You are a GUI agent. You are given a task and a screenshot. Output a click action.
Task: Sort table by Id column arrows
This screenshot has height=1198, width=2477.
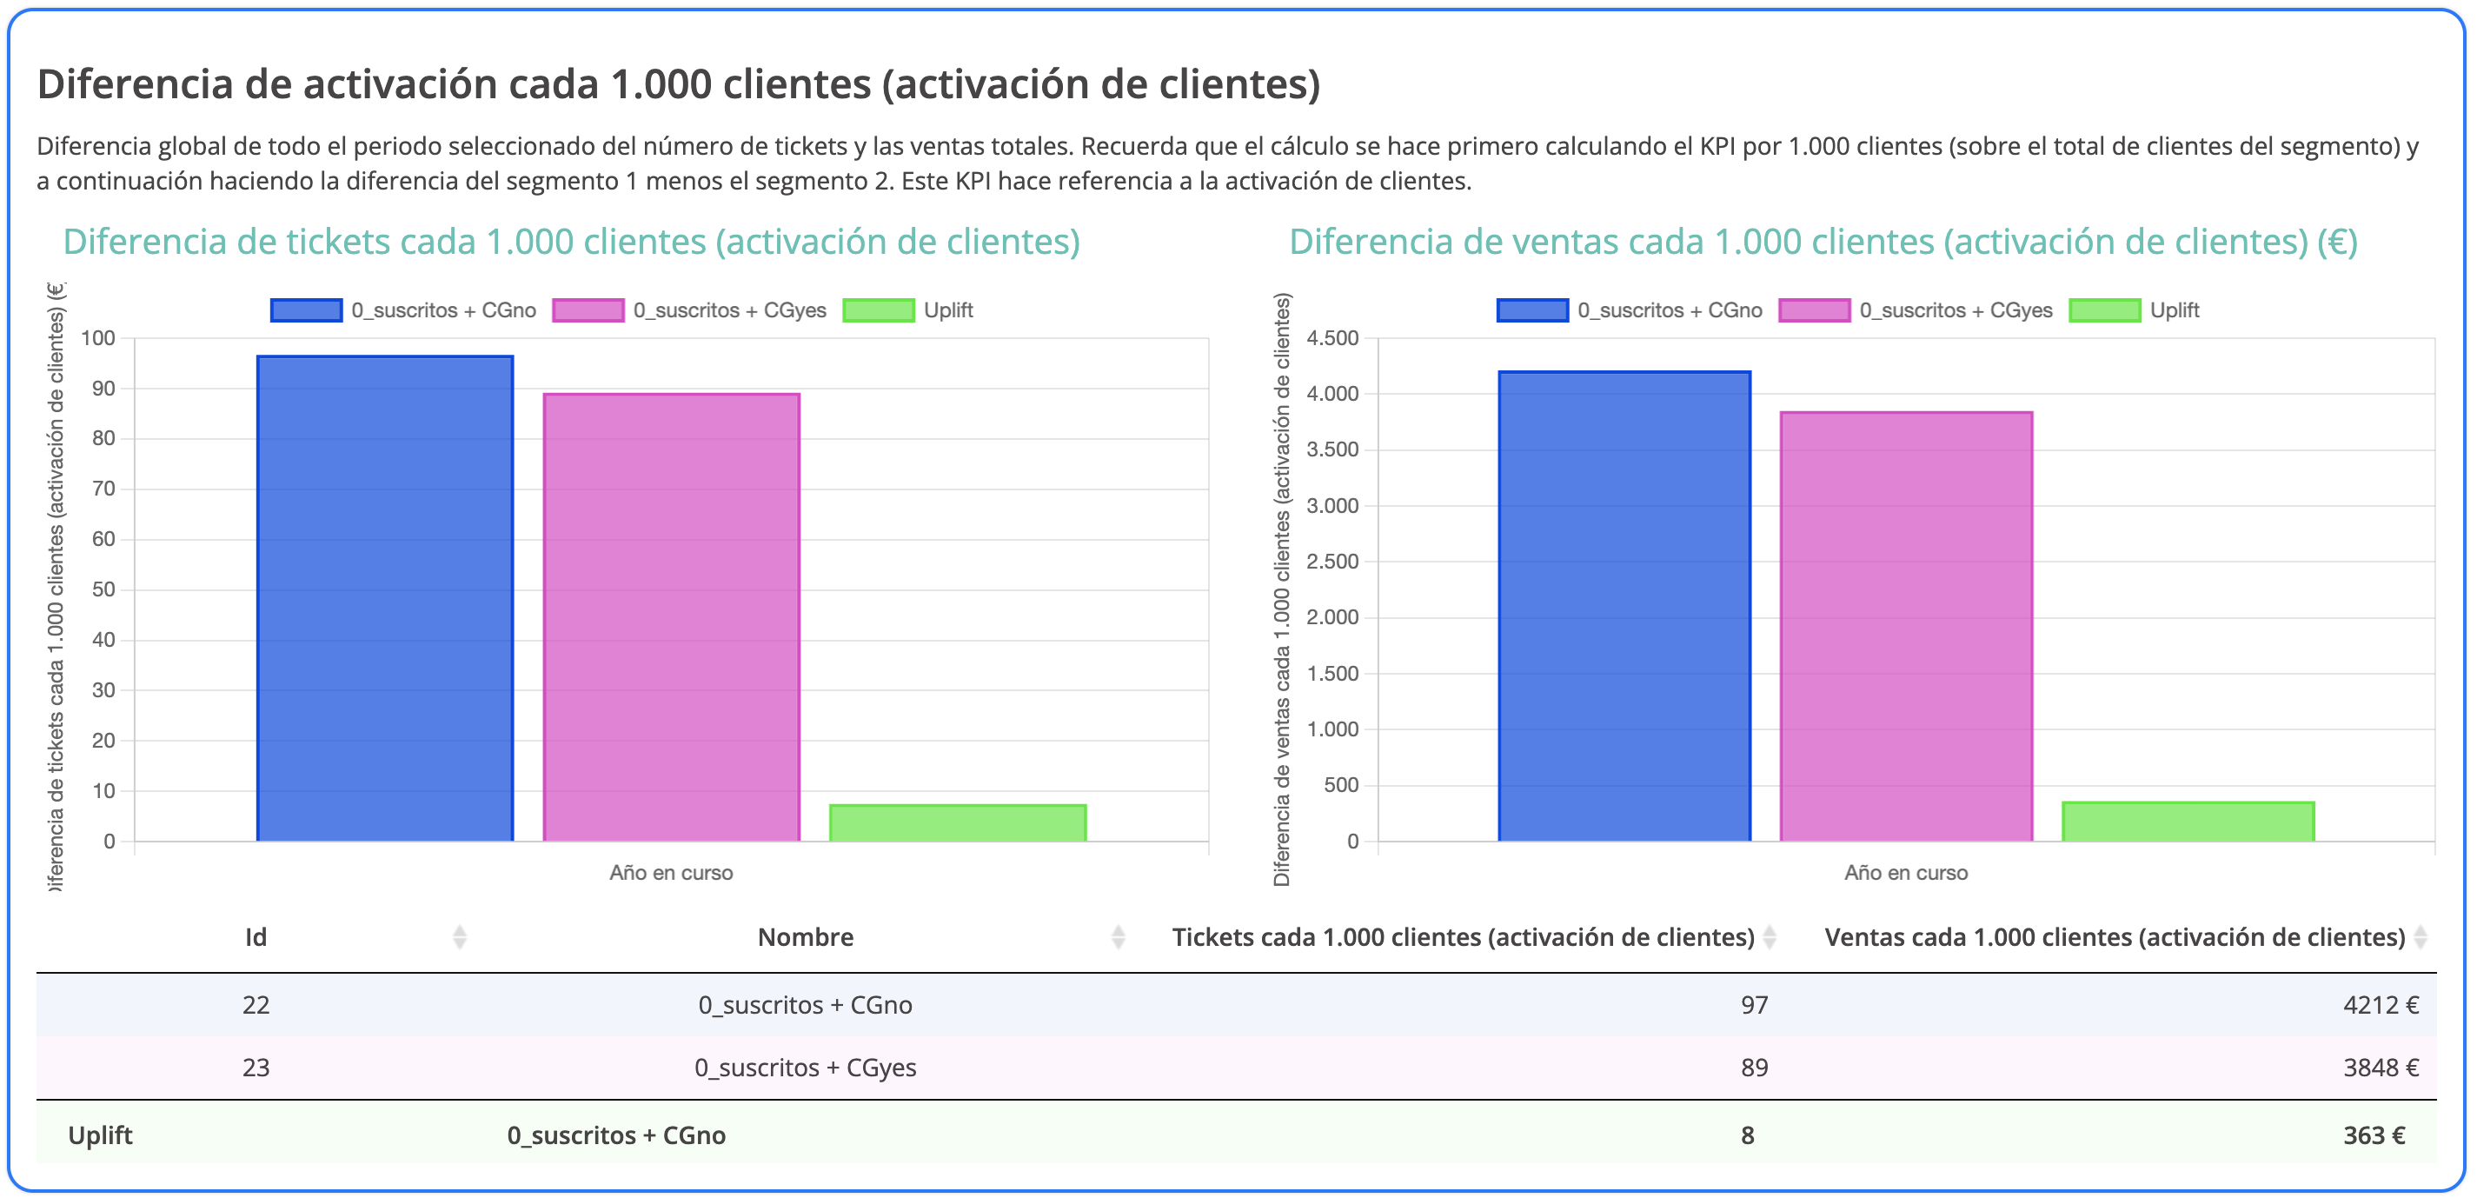point(460,937)
